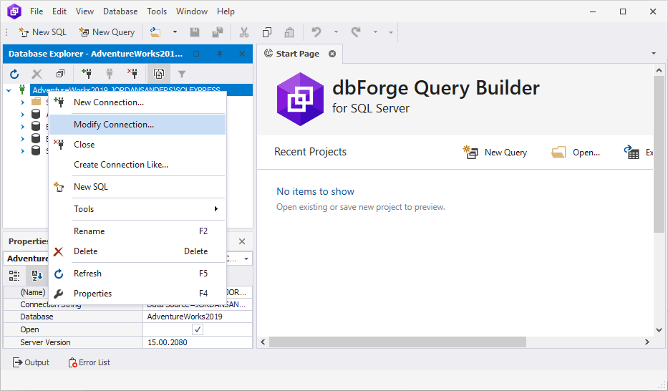
Task: Close the Start Page tab
Action: point(332,54)
